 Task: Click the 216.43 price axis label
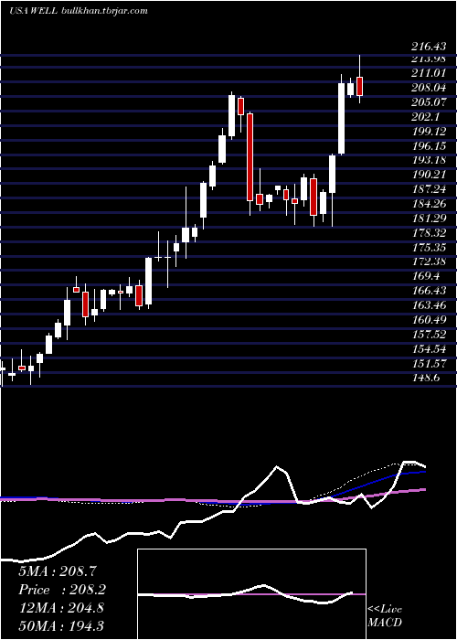tap(428, 47)
